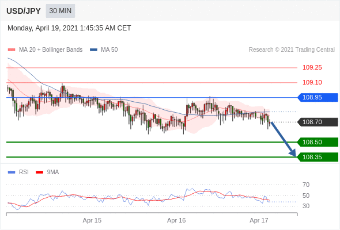Select the blue 108.95 pivot price tag

318,97
